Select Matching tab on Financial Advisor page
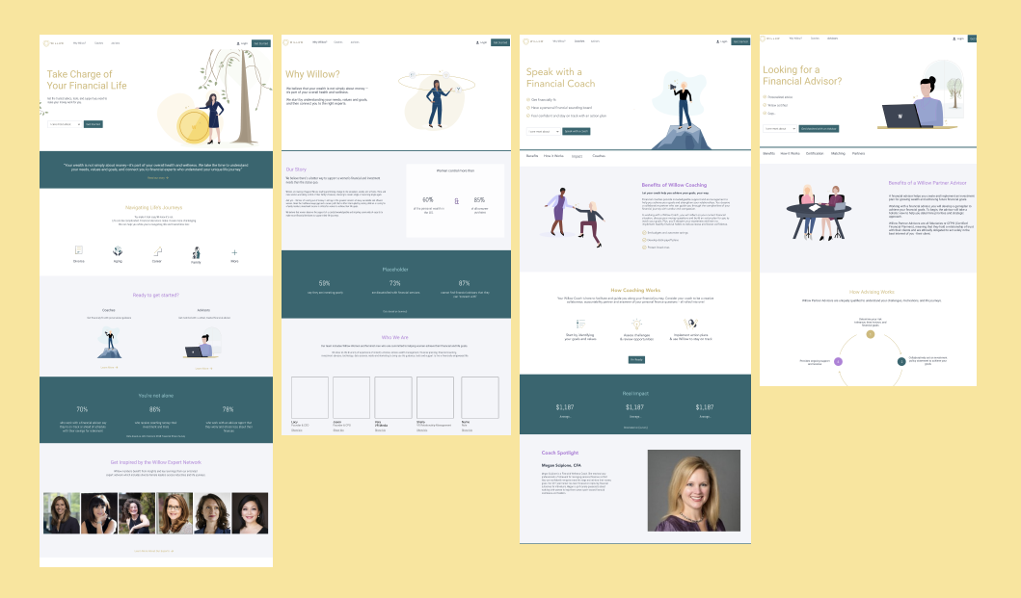 click(x=838, y=153)
